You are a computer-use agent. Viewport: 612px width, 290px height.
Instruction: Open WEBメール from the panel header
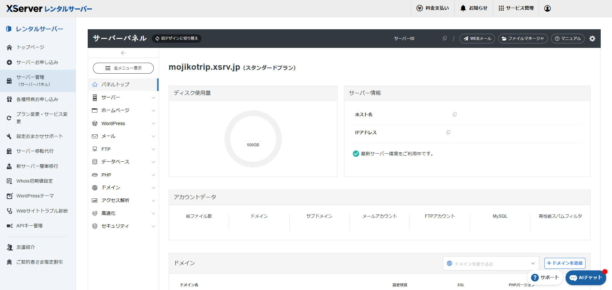click(x=477, y=39)
